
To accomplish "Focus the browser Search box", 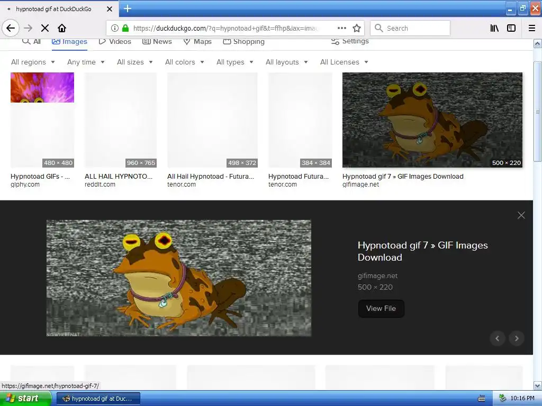I will point(410,28).
